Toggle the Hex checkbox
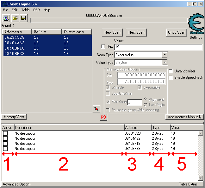 (x=103, y=46)
